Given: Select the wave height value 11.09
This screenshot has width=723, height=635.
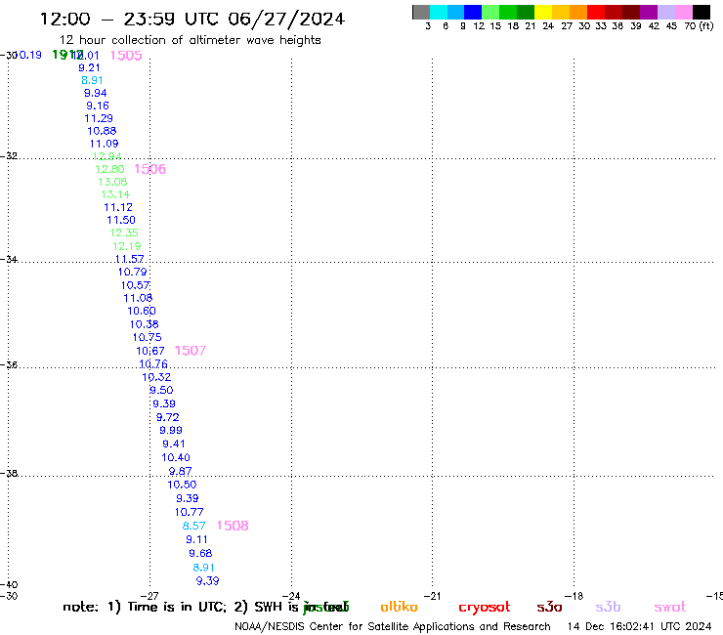Looking at the screenshot, I should tap(104, 144).
